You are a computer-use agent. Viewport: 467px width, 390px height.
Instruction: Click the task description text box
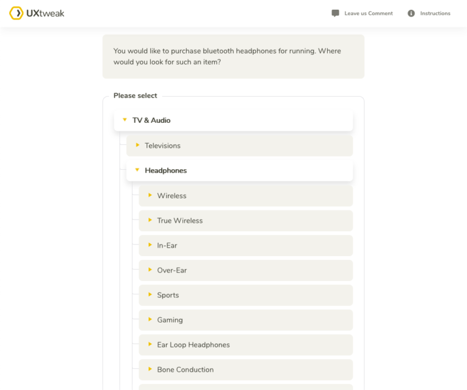(x=233, y=57)
